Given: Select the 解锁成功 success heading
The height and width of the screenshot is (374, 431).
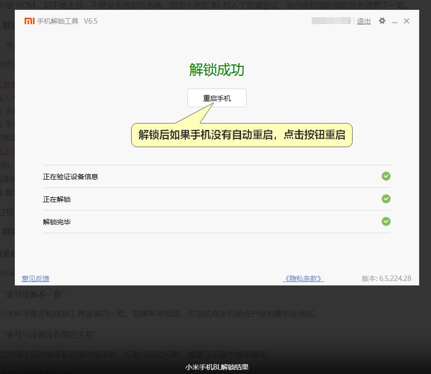Looking at the screenshot, I should pos(217,69).
